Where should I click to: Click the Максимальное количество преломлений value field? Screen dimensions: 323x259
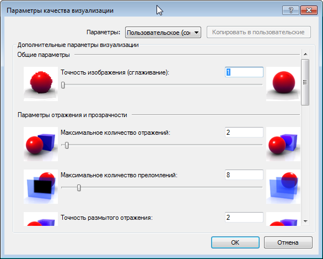click(x=244, y=175)
